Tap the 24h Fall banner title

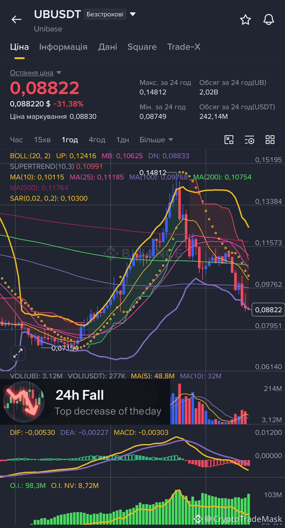80,395
